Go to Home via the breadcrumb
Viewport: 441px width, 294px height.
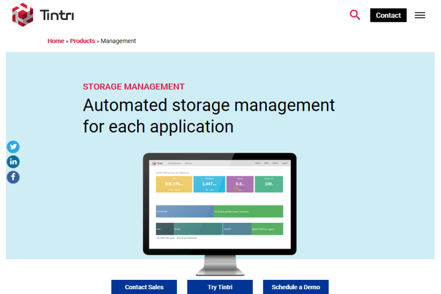click(56, 41)
